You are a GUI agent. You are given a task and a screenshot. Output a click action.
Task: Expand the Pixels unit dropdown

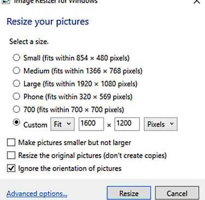click(161, 124)
